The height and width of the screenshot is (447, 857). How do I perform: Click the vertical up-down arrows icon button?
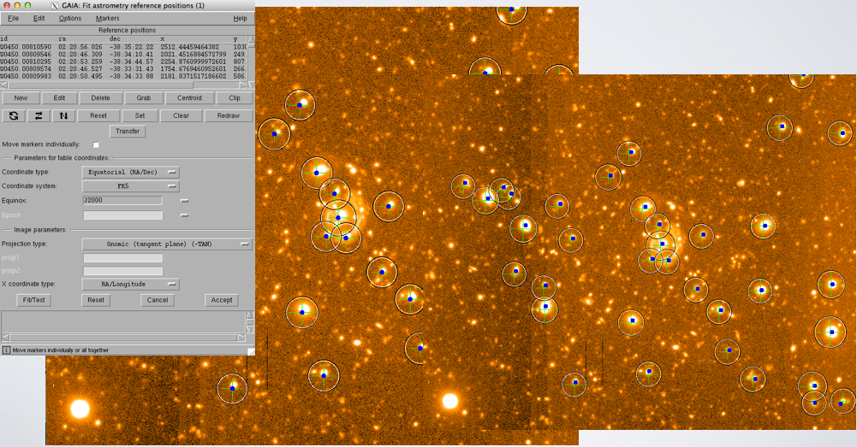point(63,115)
